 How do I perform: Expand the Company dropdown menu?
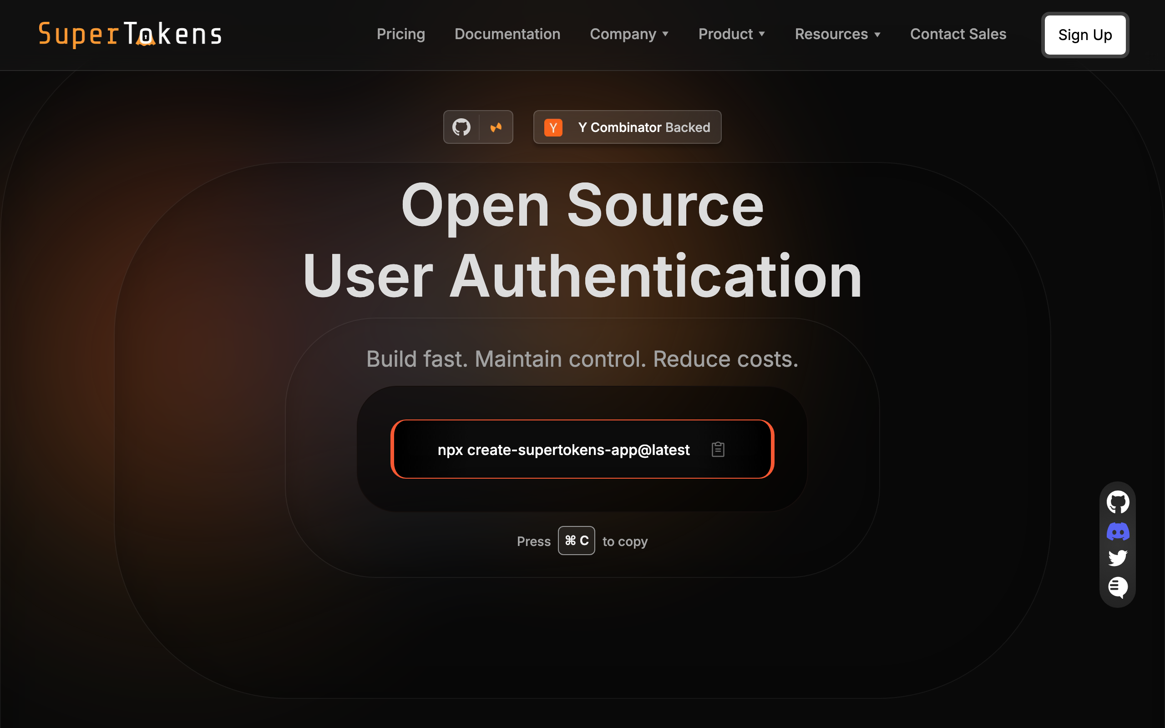(629, 34)
